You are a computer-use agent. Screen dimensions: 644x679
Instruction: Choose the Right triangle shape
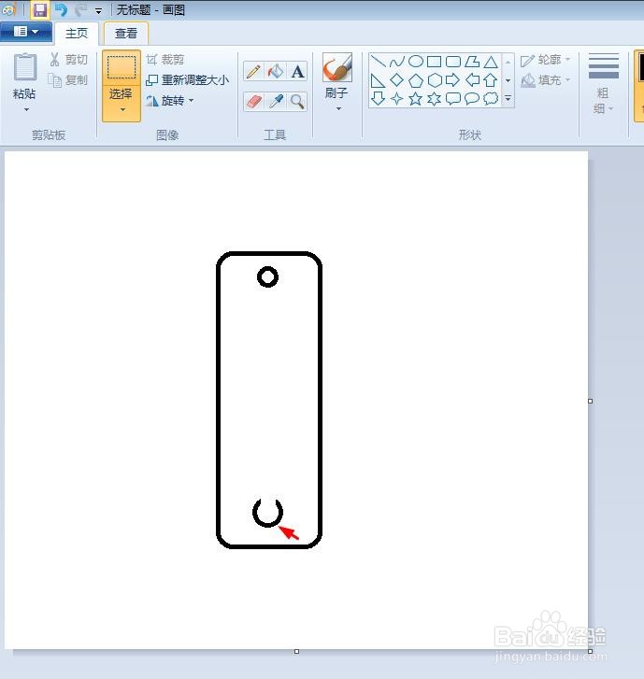pos(379,80)
